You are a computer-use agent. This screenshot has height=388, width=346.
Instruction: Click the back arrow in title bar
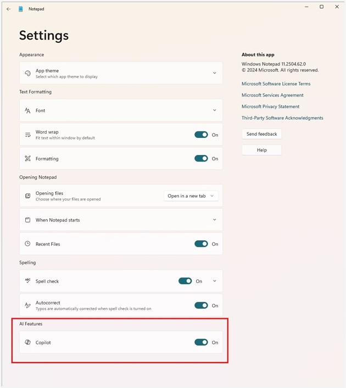(x=8, y=9)
